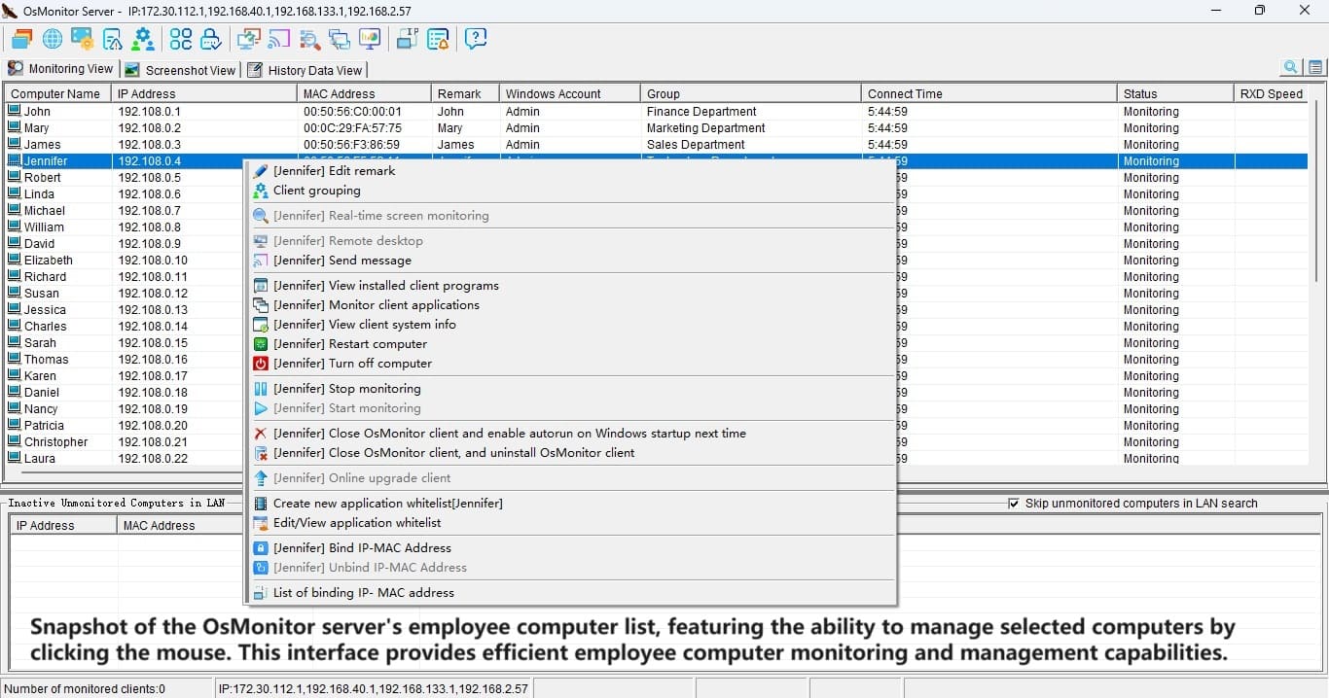Click the monitor with chart toolbar icon
Screen dimensions: 1329x698
coord(370,39)
